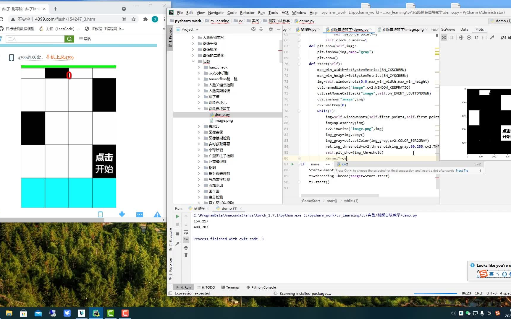The width and height of the screenshot is (511, 319).
Task: Disable scroll-to-end in the console
Action: [x=186, y=240]
